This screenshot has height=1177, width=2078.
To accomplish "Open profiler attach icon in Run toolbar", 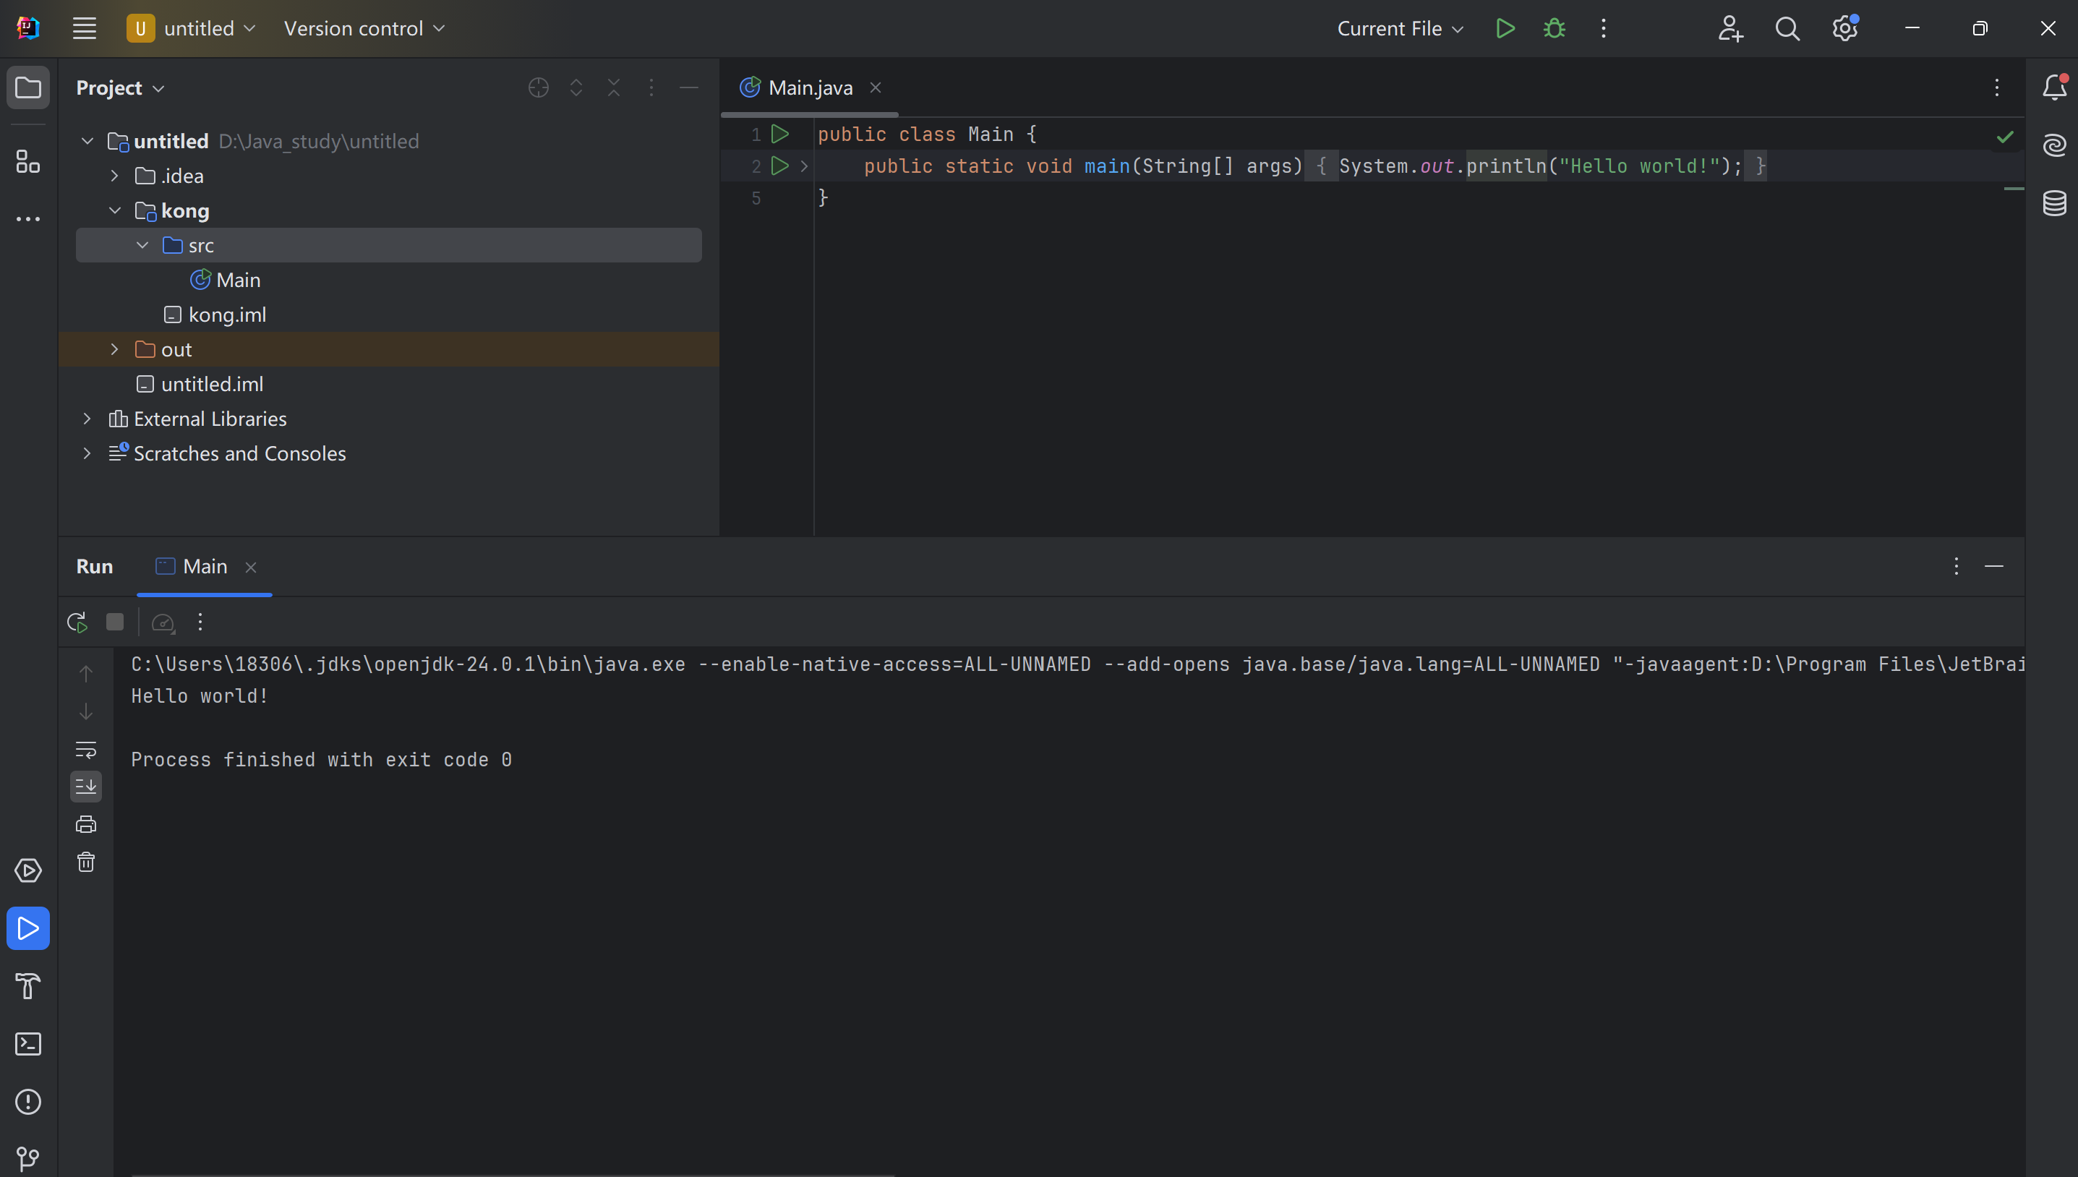I will 163,622.
